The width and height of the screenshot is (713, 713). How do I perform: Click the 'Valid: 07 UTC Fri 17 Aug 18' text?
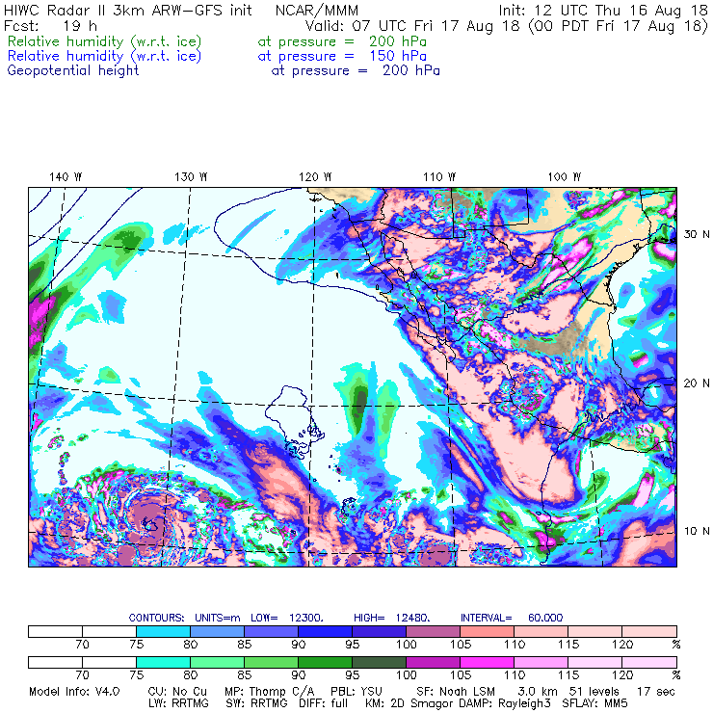point(412,26)
